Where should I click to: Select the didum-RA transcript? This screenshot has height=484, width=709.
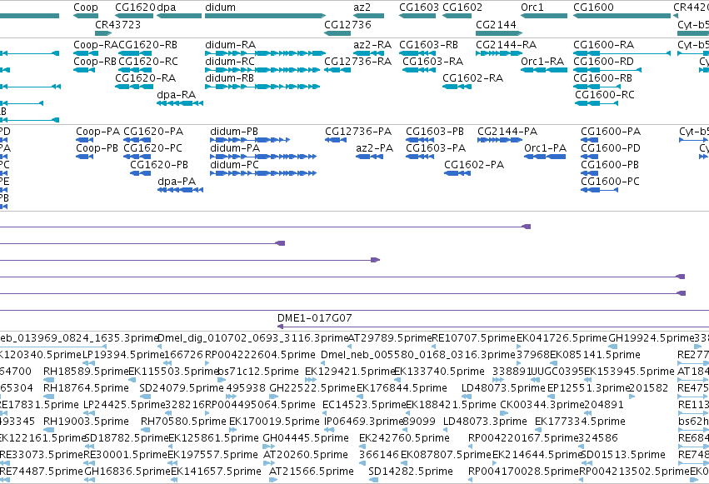266,53
